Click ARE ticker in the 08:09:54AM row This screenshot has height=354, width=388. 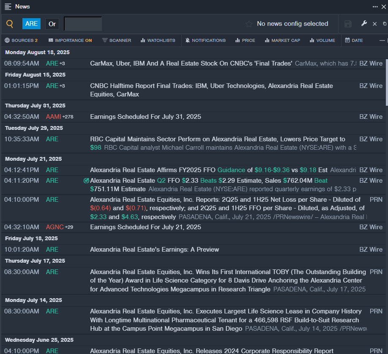tap(52, 63)
